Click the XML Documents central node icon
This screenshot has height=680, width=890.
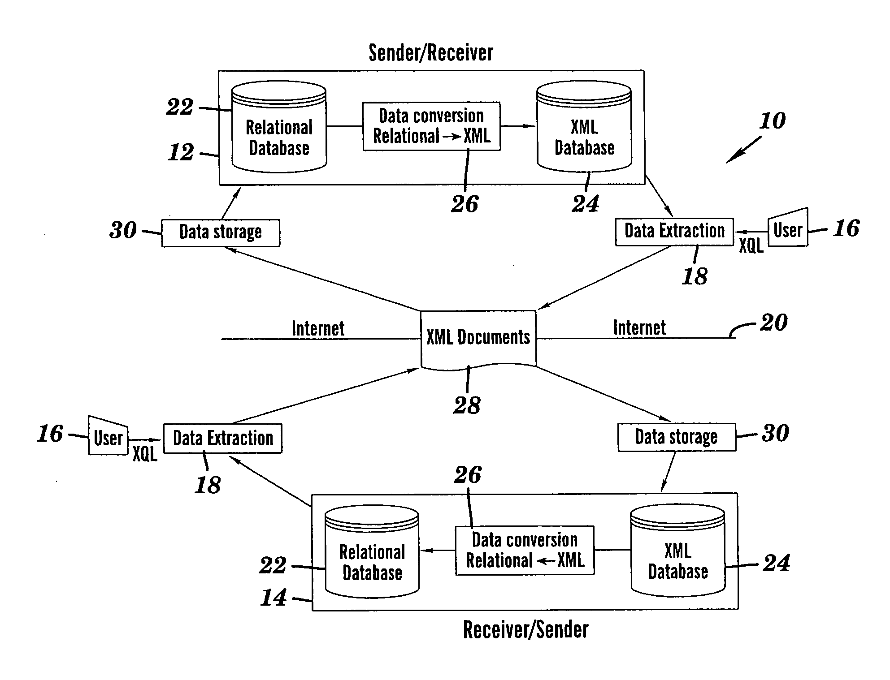(x=445, y=336)
